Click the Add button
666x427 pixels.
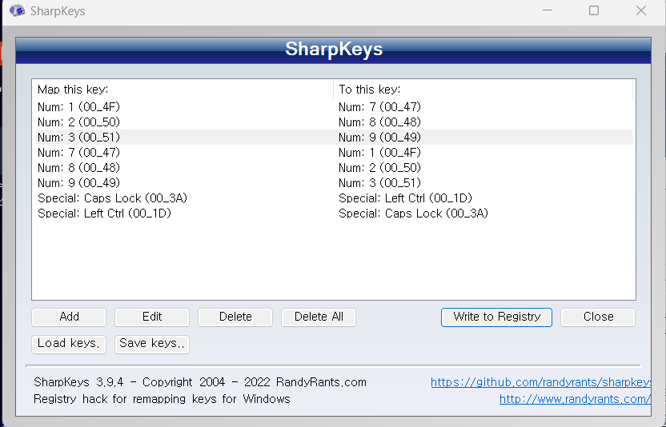point(69,317)
